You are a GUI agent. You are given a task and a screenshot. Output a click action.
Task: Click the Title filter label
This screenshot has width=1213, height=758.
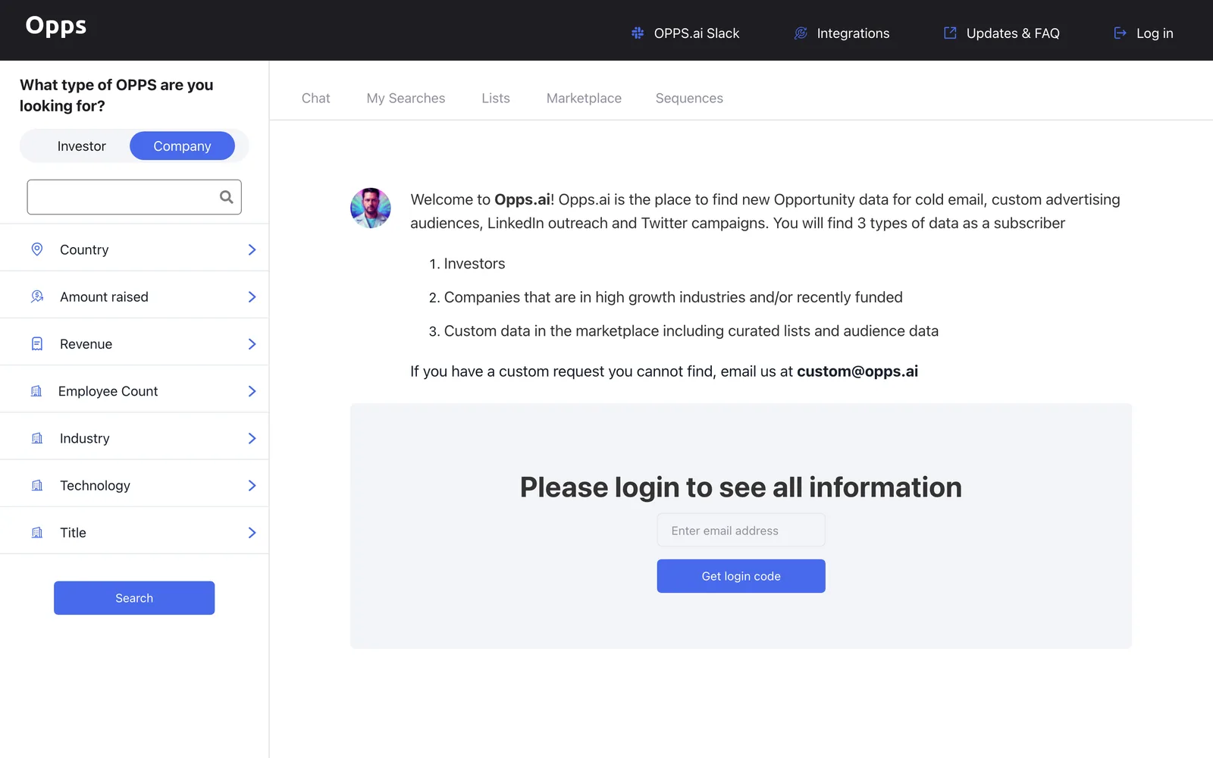tap(73, 532)
